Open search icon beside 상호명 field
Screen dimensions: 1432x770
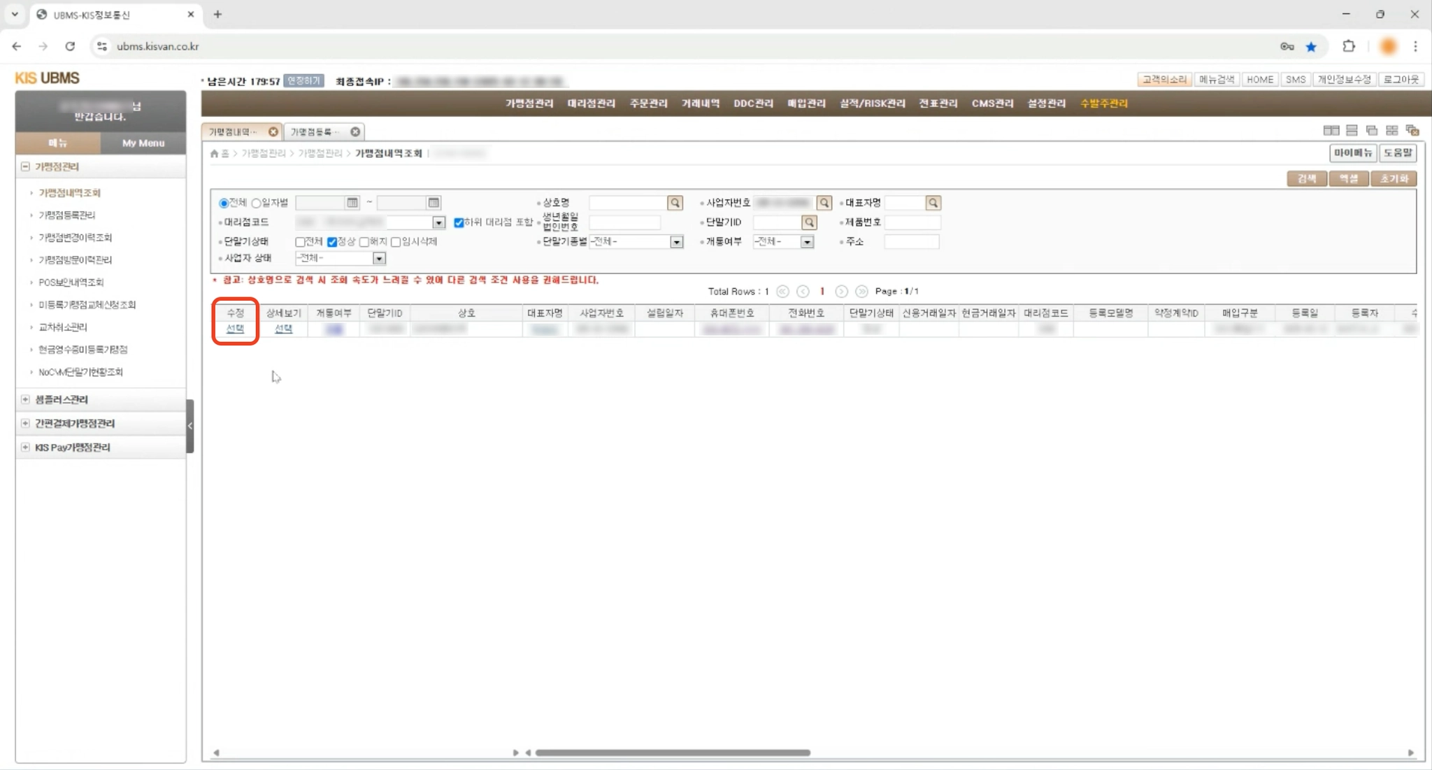click(675, 203)
